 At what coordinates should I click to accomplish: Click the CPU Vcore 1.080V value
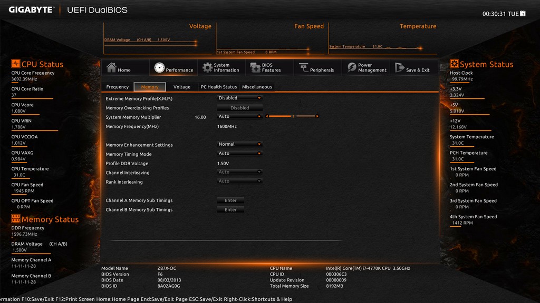point(18,111)
